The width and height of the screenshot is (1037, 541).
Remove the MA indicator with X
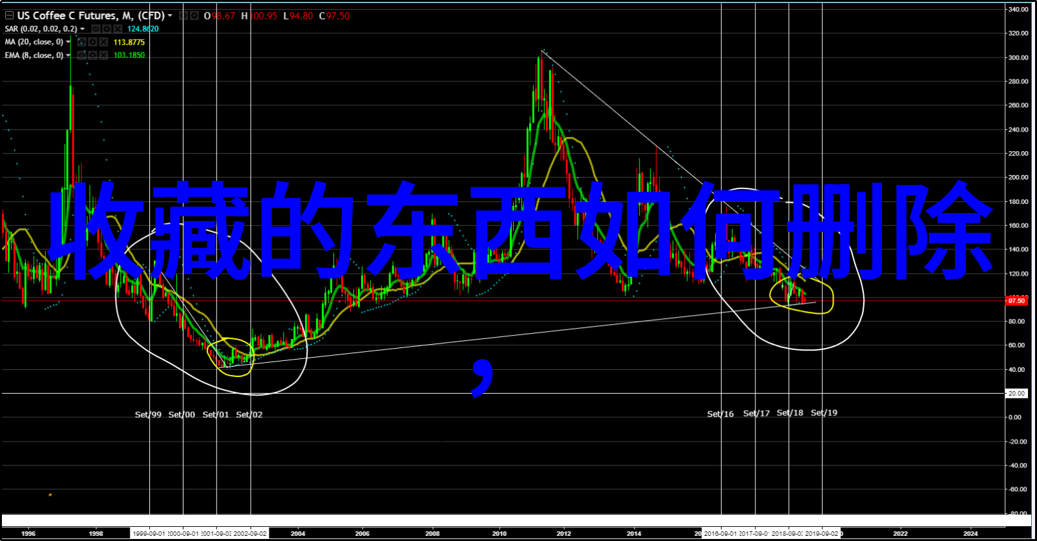pyautogui.click(x=103, y=42)
